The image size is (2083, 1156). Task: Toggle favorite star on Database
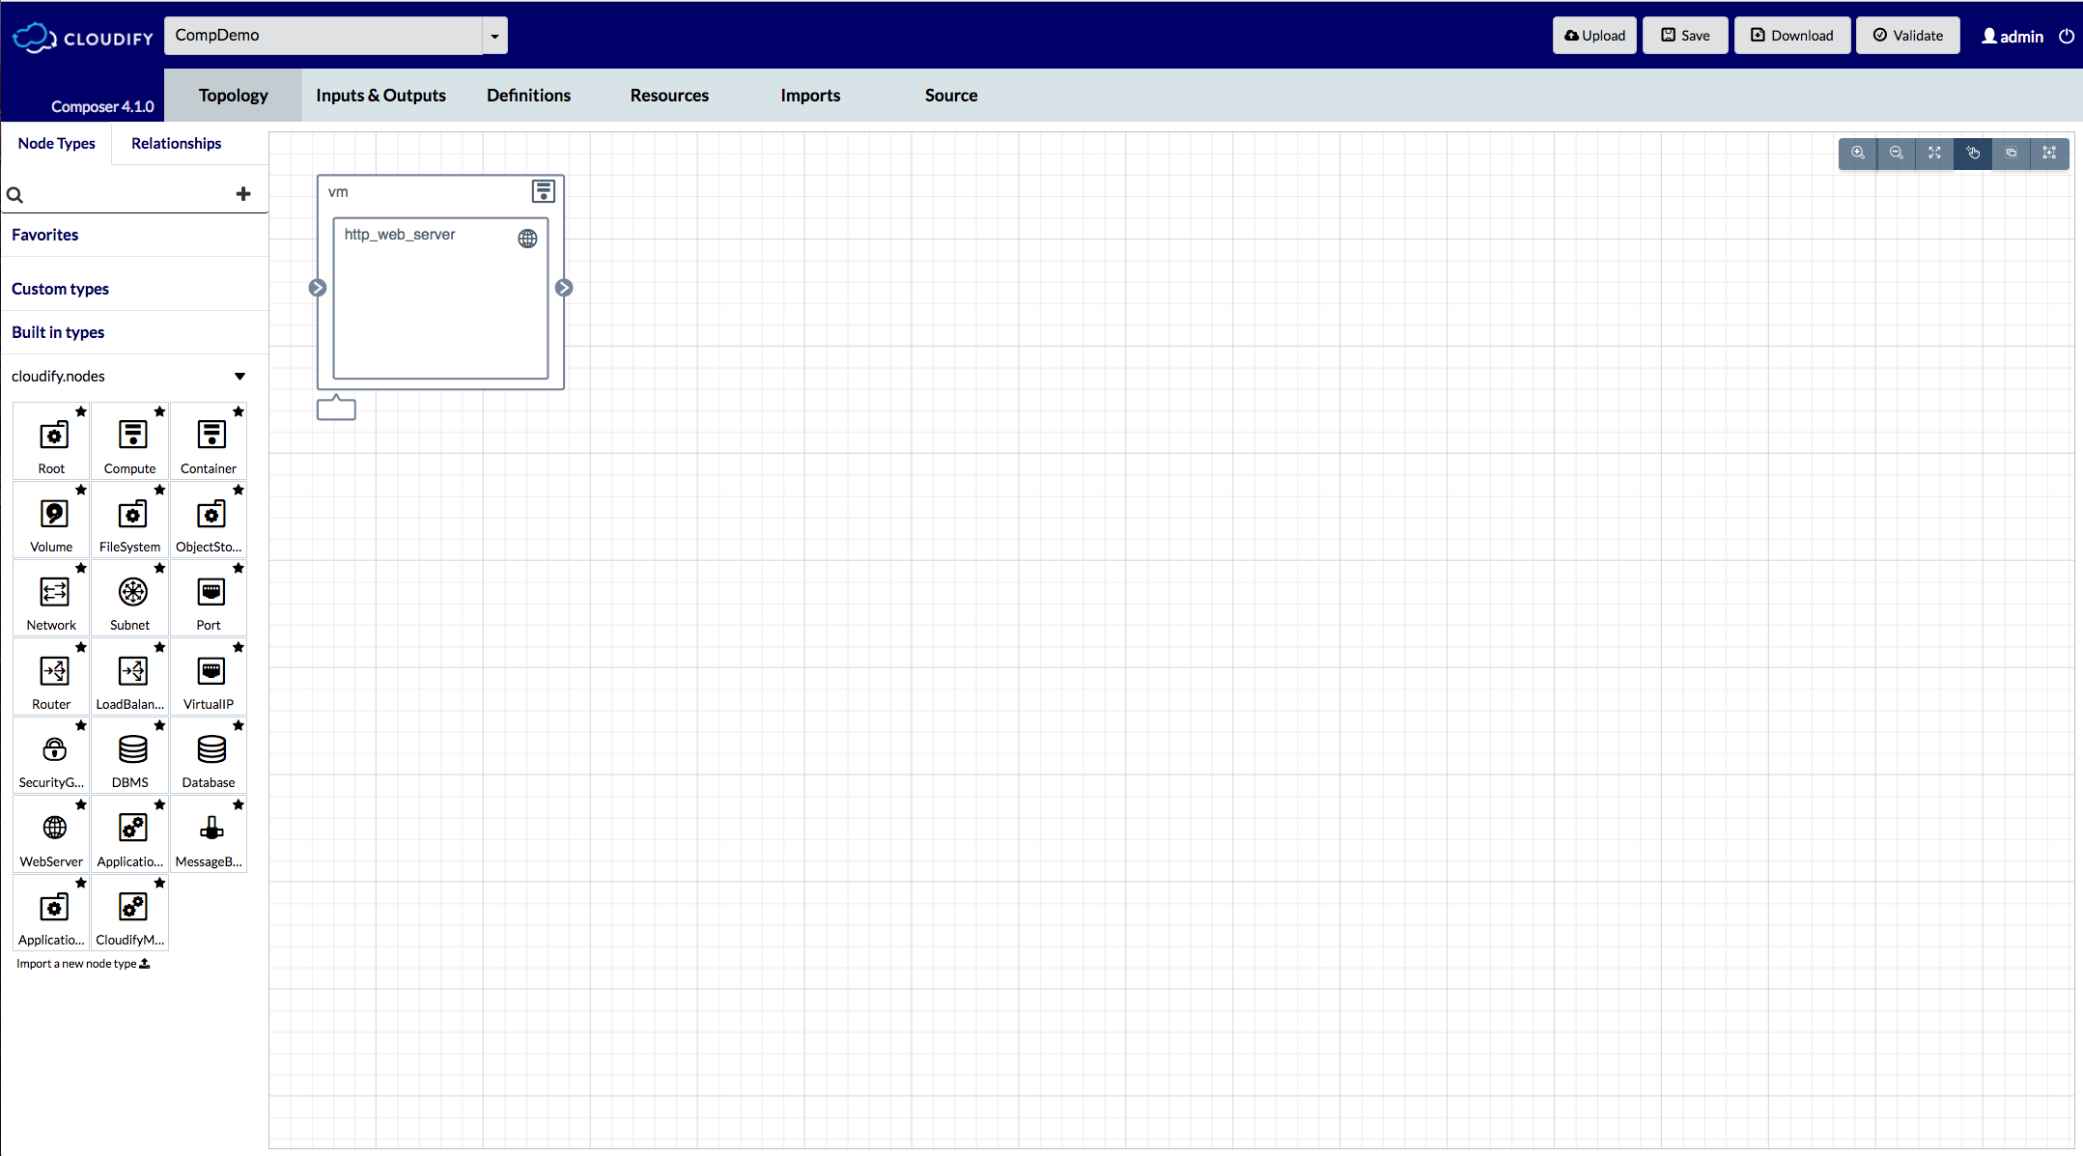pyautogui.click(x=239, y=725)
